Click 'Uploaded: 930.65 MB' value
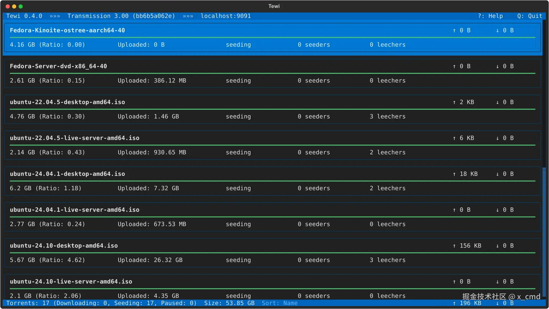This screenshot has width=549, height=309. 152,152
